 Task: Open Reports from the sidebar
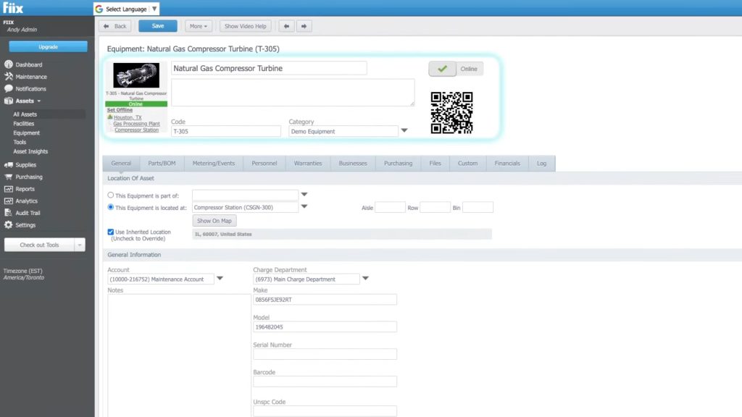(x=26, y=189)
